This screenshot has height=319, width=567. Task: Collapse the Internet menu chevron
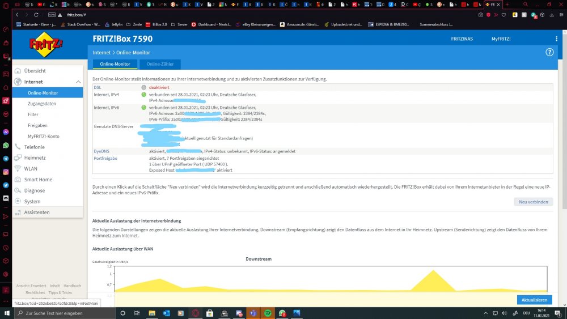[x=78, y=82]
